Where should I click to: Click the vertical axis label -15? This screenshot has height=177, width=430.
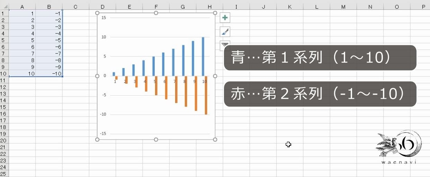click(104, 133)
